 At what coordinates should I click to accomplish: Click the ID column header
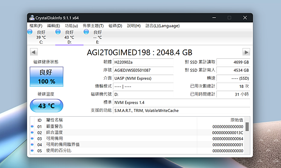coord(39,120)
